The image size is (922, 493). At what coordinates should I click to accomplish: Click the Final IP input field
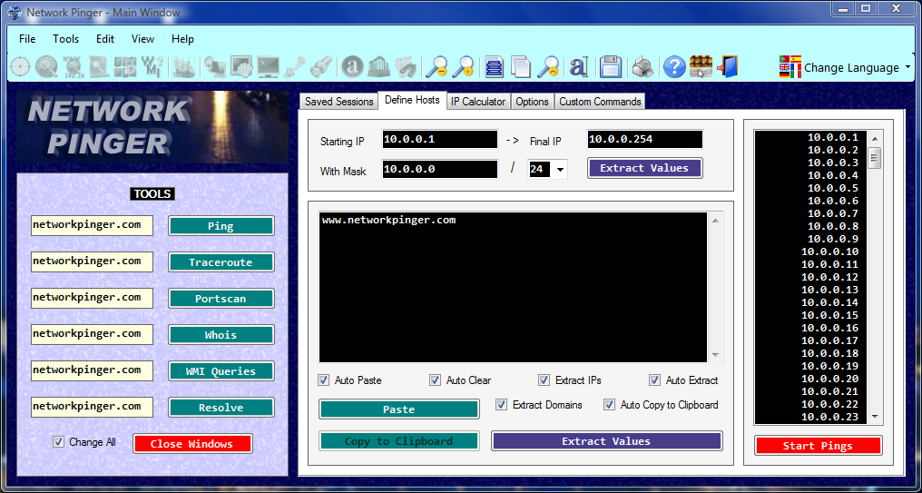pyautogui.click(x=645, y=140)
